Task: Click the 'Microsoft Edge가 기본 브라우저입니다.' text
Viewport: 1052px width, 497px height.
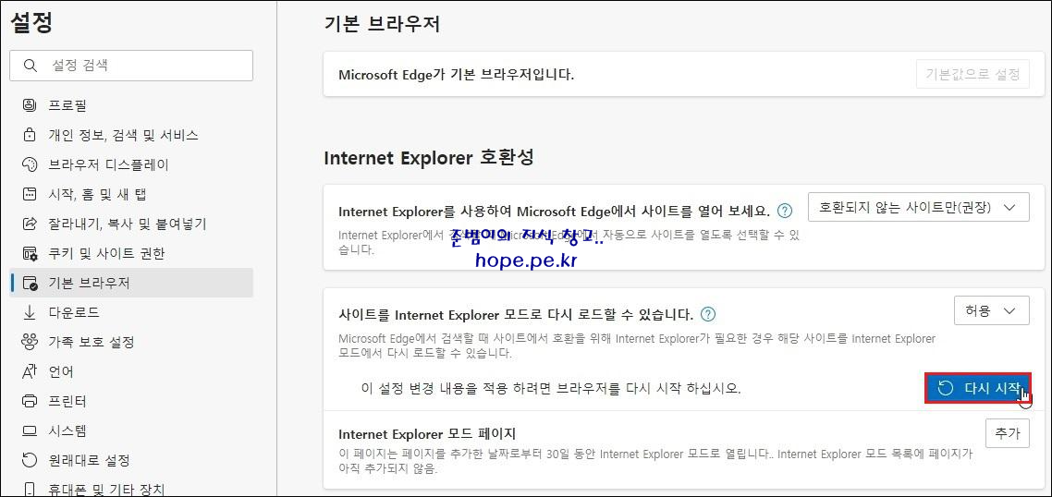Action: point(457,74)
